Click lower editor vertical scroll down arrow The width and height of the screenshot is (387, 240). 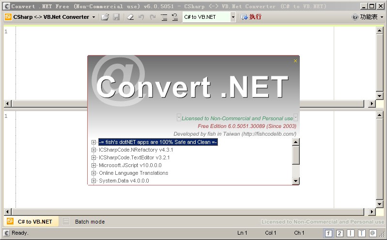380,204
